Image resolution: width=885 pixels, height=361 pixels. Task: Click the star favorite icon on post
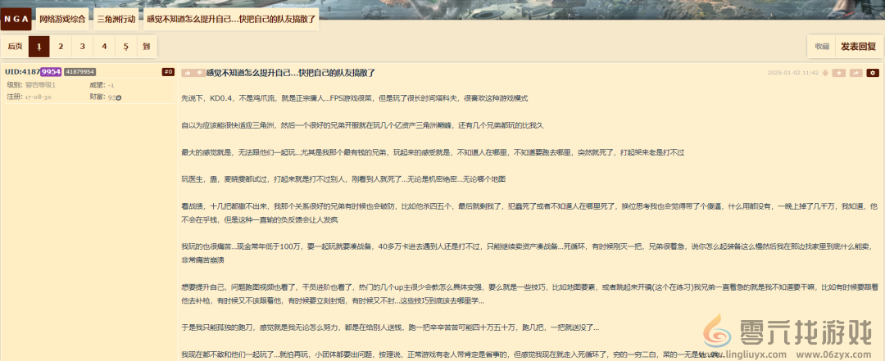[839, 73]
